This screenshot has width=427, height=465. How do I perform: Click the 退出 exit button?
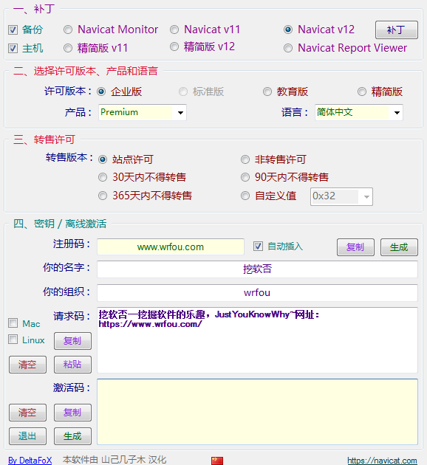click(27, 436)
